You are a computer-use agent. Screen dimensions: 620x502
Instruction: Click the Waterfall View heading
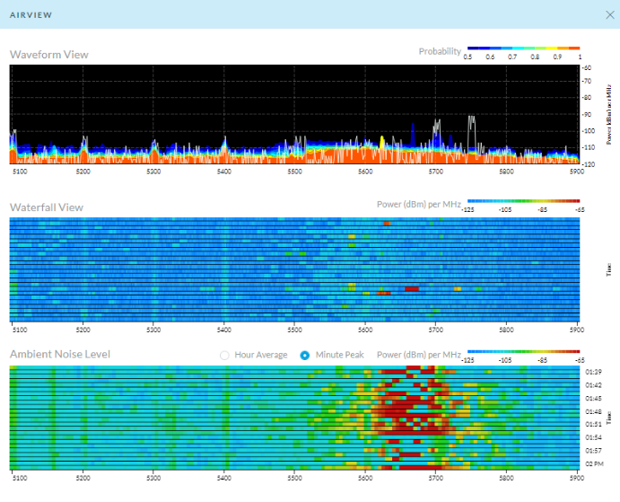47,207
